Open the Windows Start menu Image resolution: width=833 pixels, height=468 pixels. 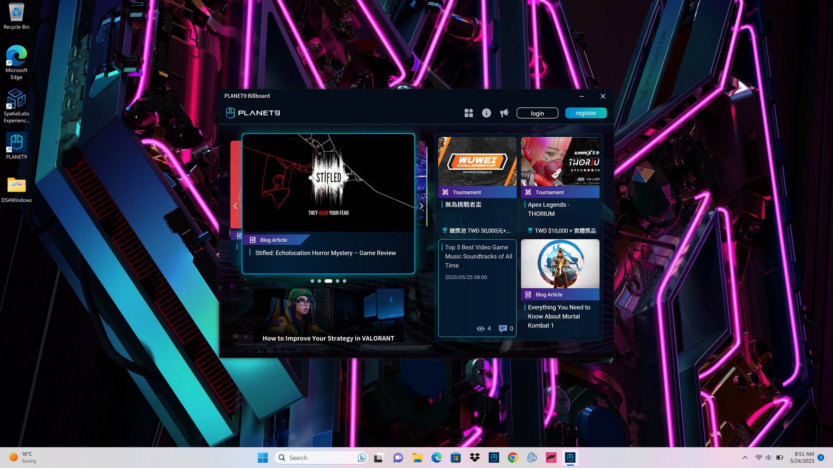(263, 458)
